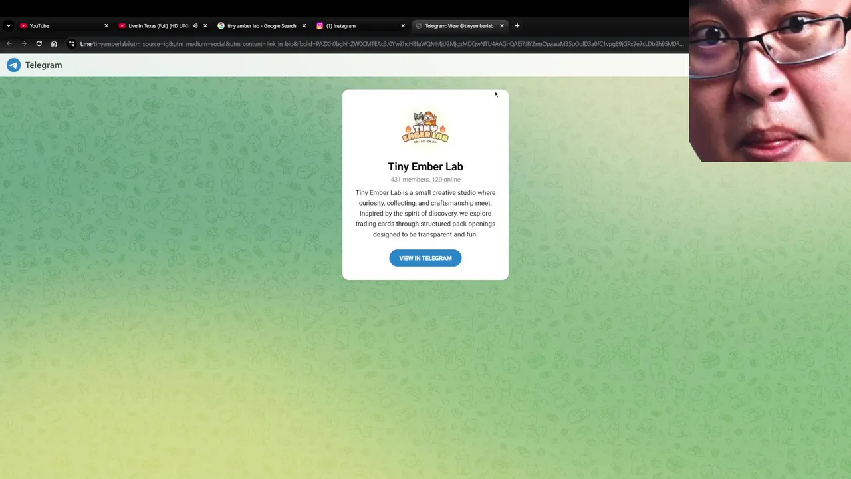Viewport: 851px width, 479px height.
Task: Select the Telegram: View @tinyemberlab tab
Action: [x=459, y=26]
